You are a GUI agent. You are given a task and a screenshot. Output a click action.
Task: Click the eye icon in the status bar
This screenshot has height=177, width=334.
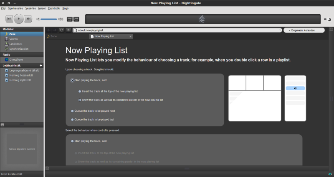330,174
